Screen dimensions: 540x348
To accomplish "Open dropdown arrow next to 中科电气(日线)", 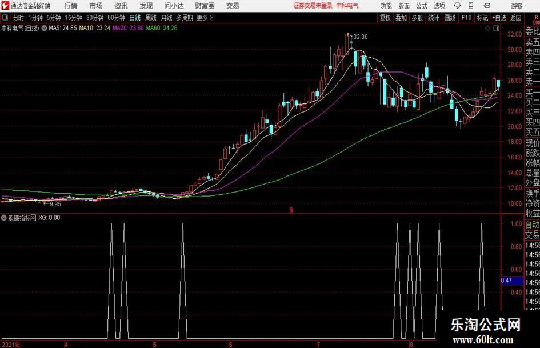I will pos(44,28).
